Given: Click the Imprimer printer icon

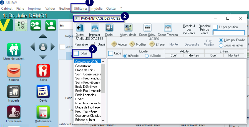Looking at the screenshot, I should click(x=95, y=28).
